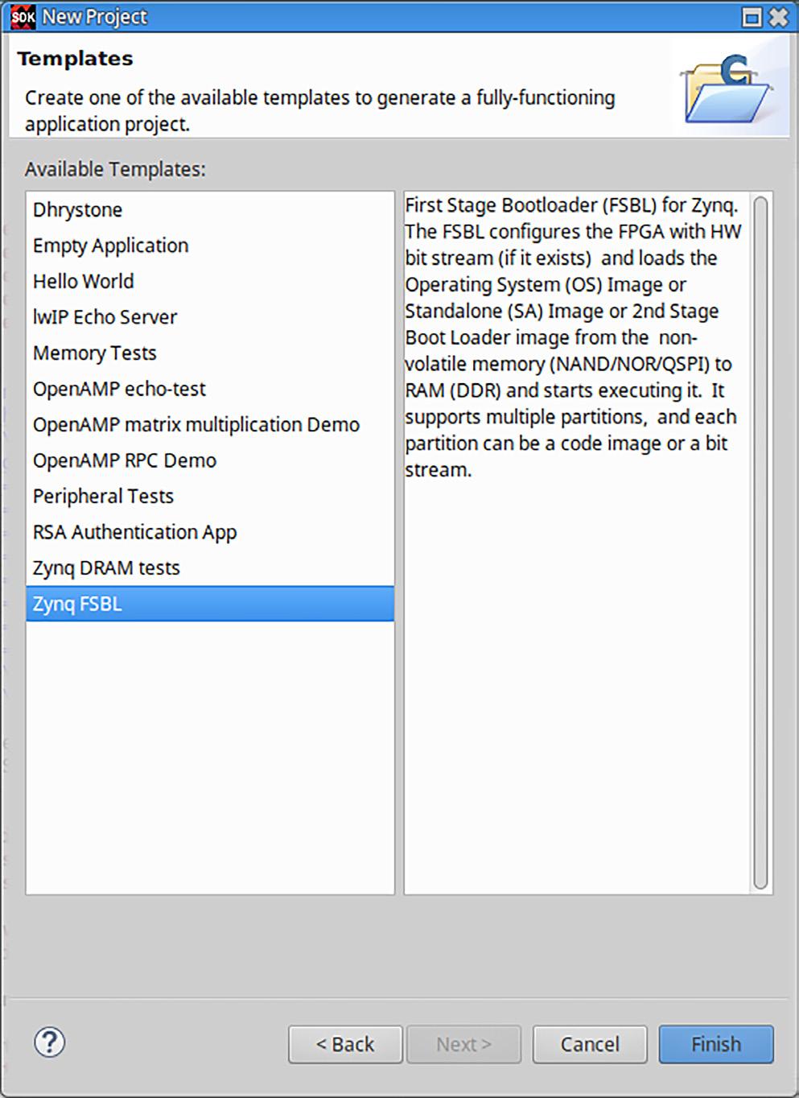Click the description panel vertical scrollbar
Viewport: 799px width, 1098px height.
point(760,543)
